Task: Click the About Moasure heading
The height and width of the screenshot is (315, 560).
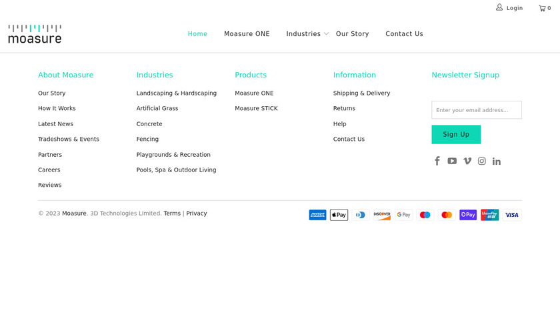Action: (x=66, y=75)
